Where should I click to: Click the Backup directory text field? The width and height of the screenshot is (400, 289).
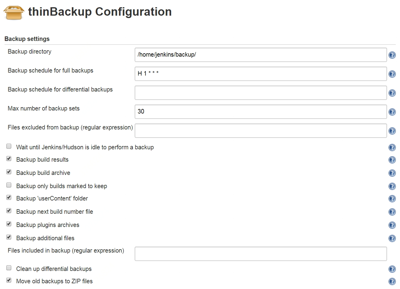(x=261, y=55)
